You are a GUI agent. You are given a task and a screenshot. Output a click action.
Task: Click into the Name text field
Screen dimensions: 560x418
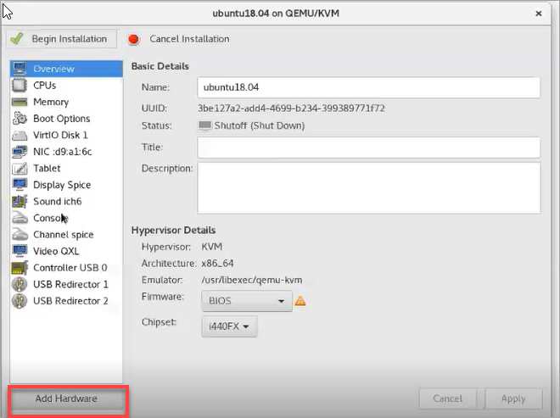368,87
